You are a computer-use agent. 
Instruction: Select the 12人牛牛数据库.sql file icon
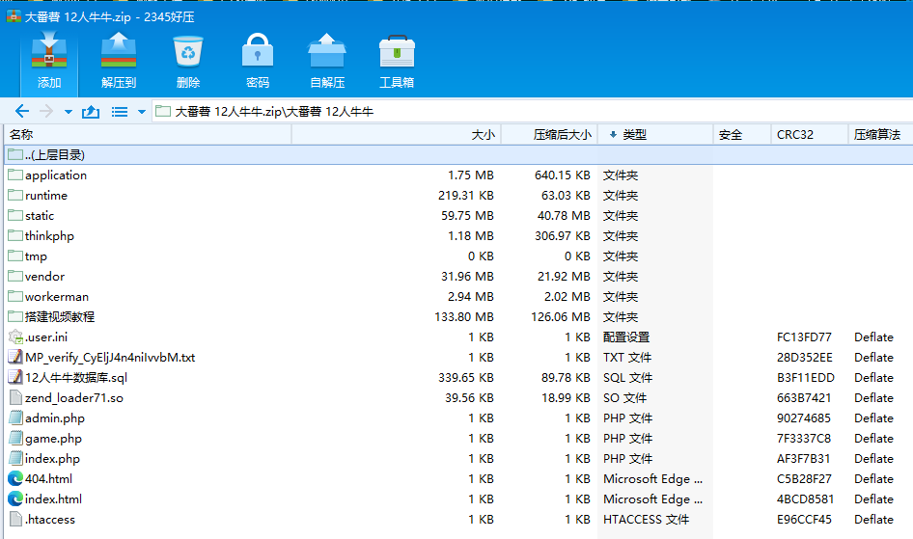(15, 377)
